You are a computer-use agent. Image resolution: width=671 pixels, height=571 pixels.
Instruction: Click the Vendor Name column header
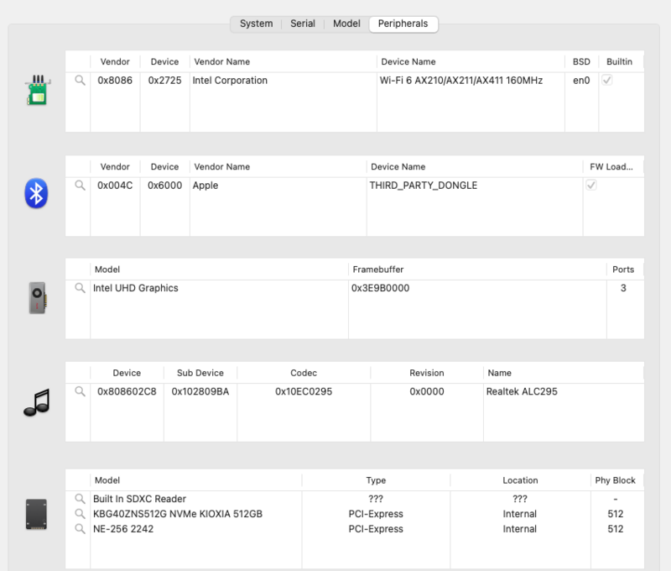(222, 61)
